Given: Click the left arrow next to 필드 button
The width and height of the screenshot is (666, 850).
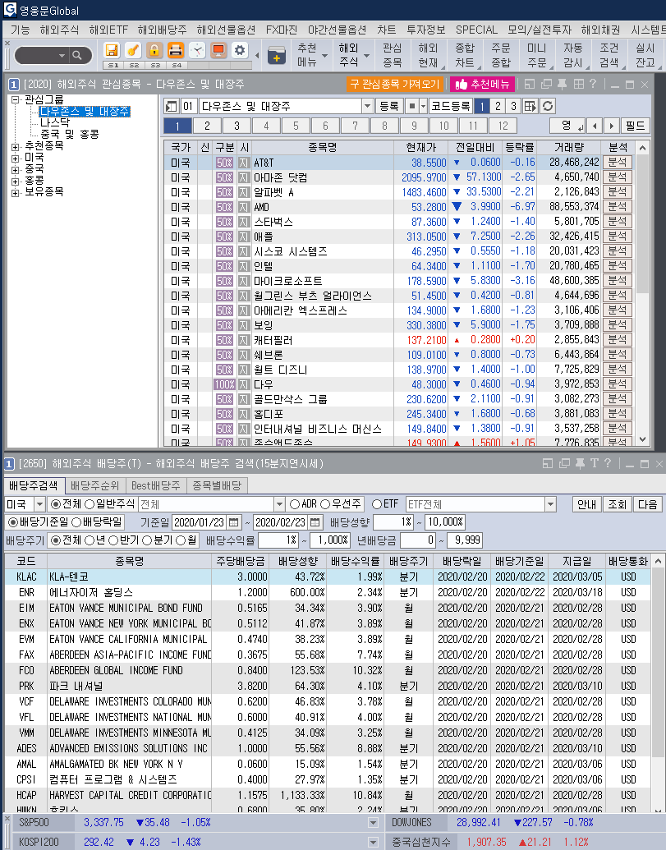Looking at the screenshot, I should pos(595,126).
